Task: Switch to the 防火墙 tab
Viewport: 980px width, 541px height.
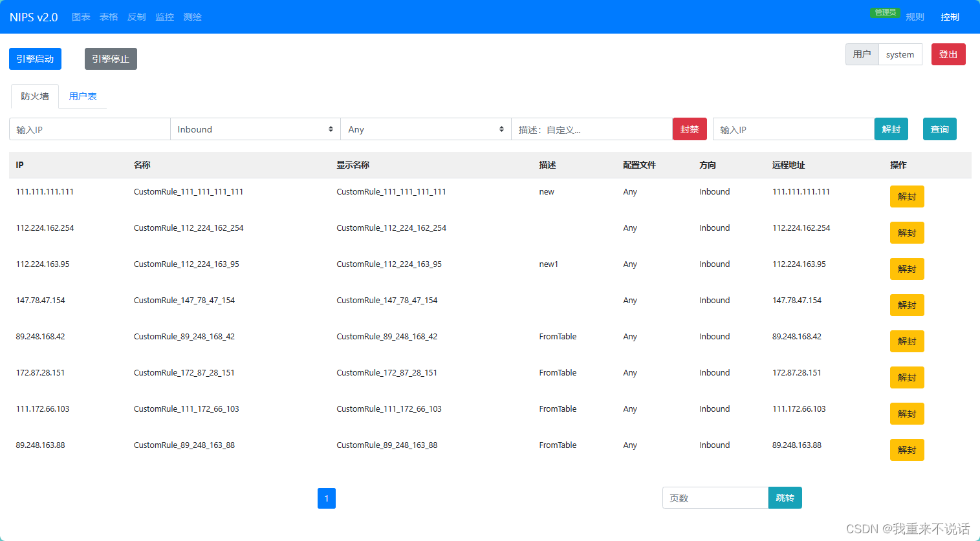Action: pos(35,96)
